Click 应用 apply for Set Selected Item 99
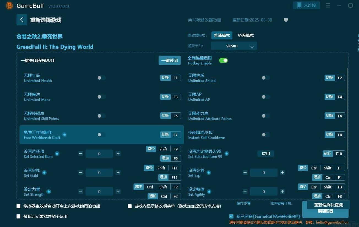 point(266,154)
